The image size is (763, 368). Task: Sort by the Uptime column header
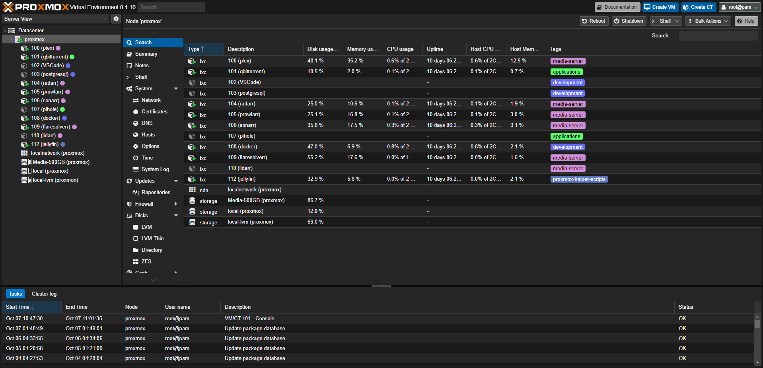pyautogui.click(x=444, y=49)
